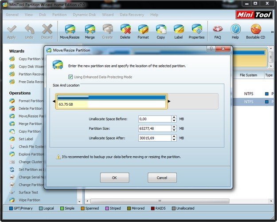Image resolution: width=277 pixels, height=222 pixels.
Task: Click the dialog's question mark help button
Action: pyautogui.click(x=211, y=49)
